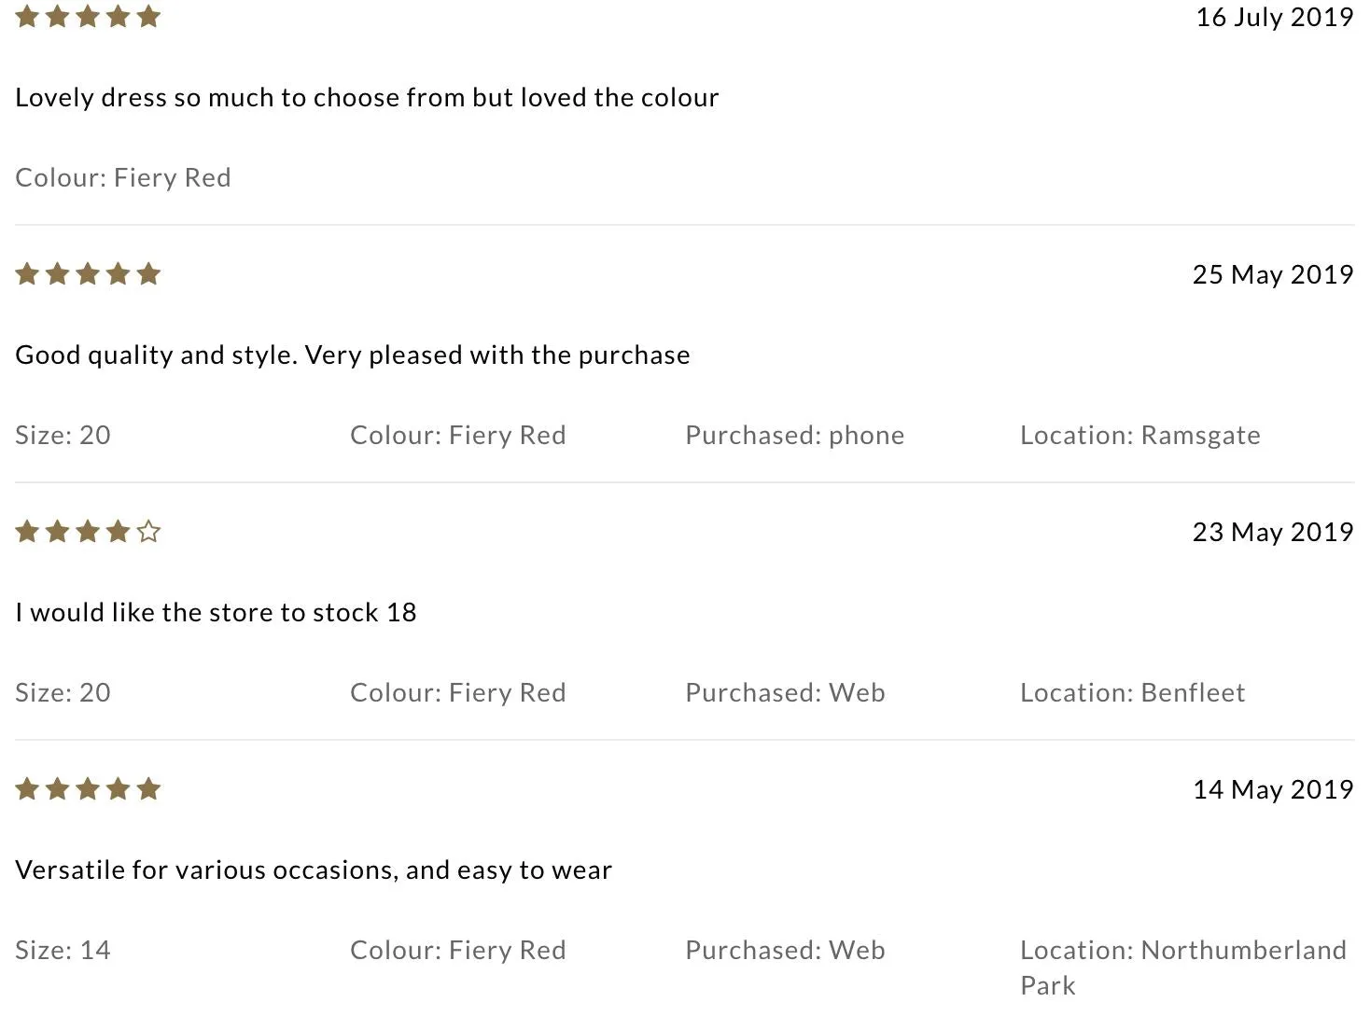Viewport: 1370px width, 1030px height.
Task: Click the first star of the 16 July review
Action: (27, 17)
